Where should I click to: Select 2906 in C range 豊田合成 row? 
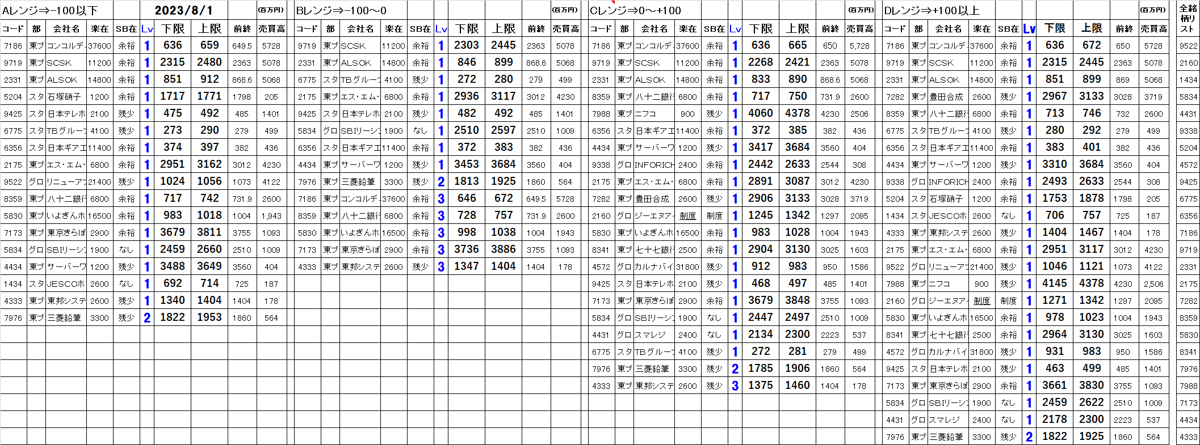(x=761, y=198)
